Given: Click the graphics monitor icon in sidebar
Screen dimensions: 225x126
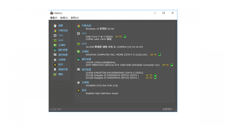Looking at the screenshot, I should (x=55, y=50).
